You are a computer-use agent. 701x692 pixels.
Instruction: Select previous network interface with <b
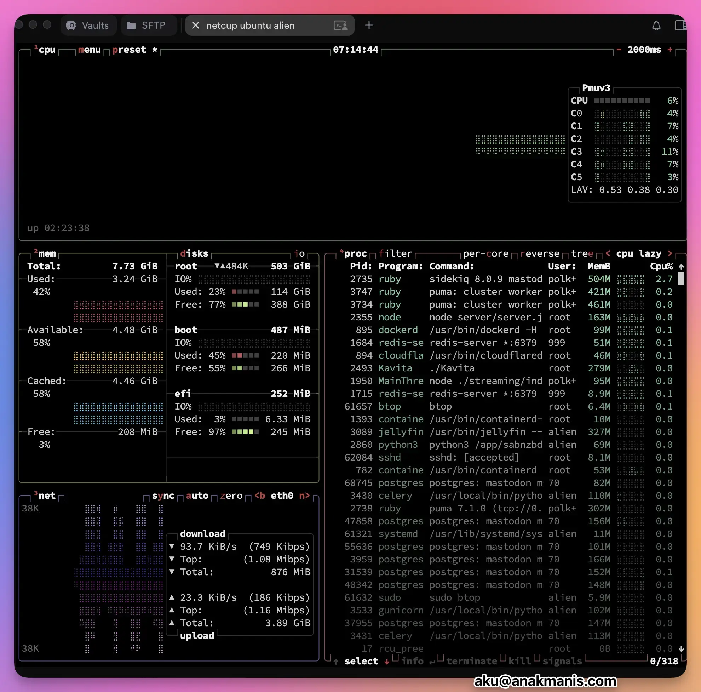coord(259,496)
